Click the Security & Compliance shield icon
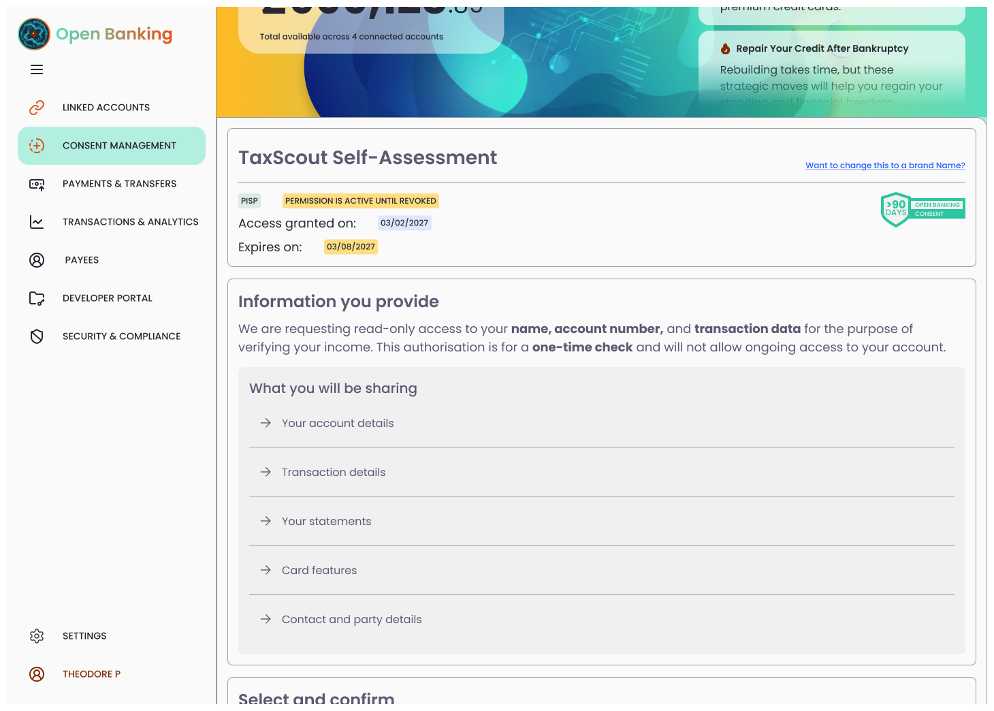The height and width of the screenshot is (711, 994). [36, 336]
